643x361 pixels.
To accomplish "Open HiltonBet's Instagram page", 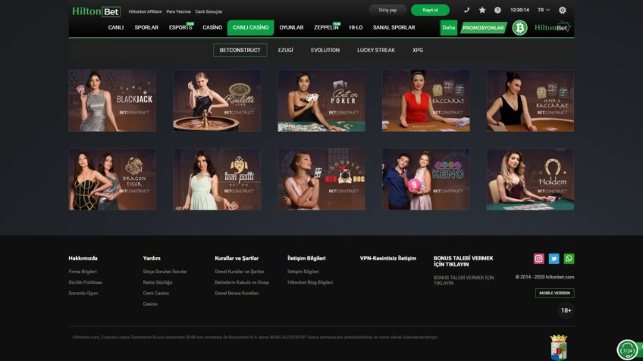I will pos(539,259).
